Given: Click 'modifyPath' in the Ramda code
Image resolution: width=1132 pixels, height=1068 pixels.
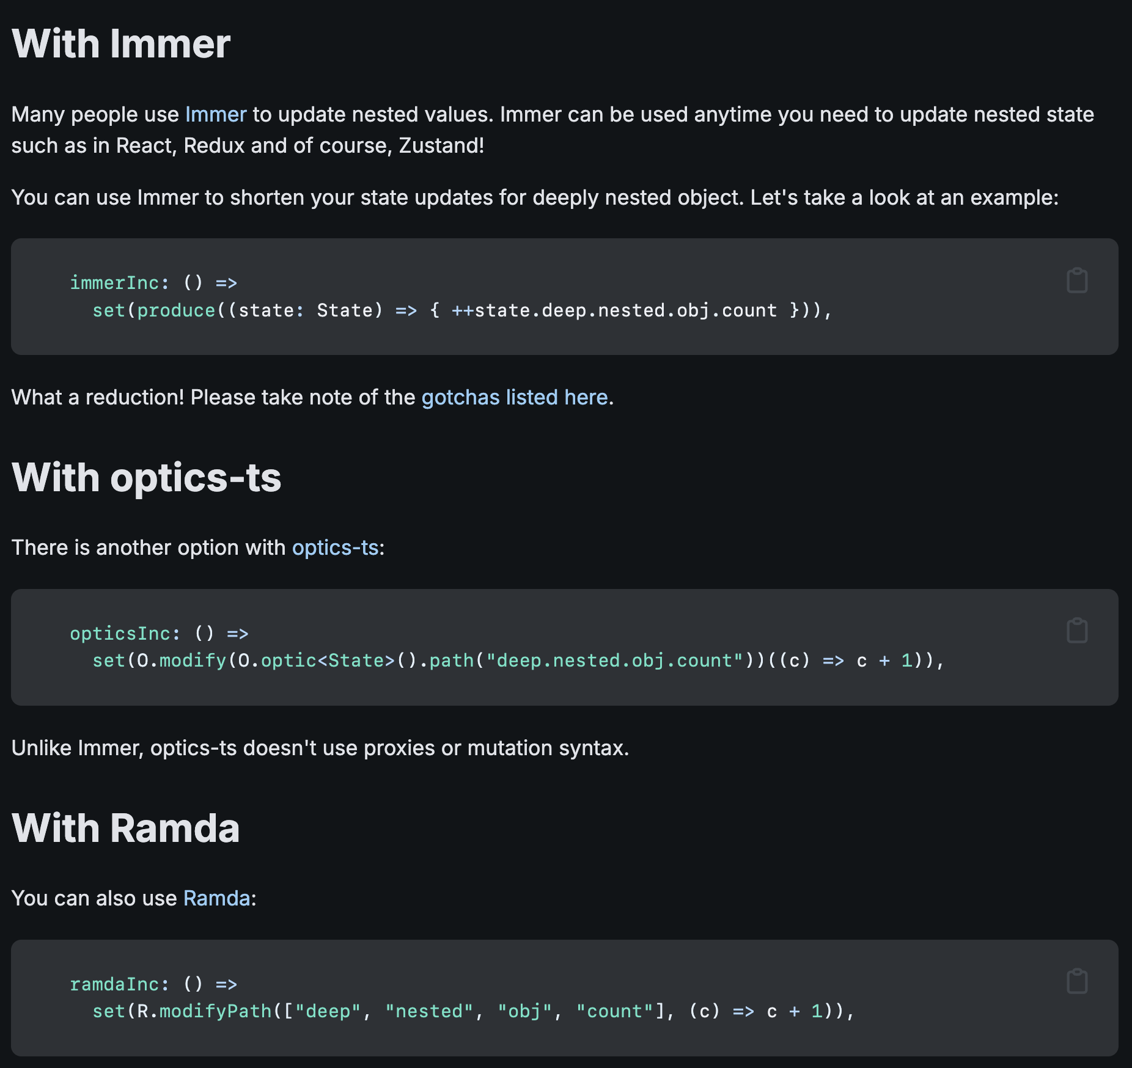Looking at the screenshot, I should pyautogui.click(x=215, y=1011).
